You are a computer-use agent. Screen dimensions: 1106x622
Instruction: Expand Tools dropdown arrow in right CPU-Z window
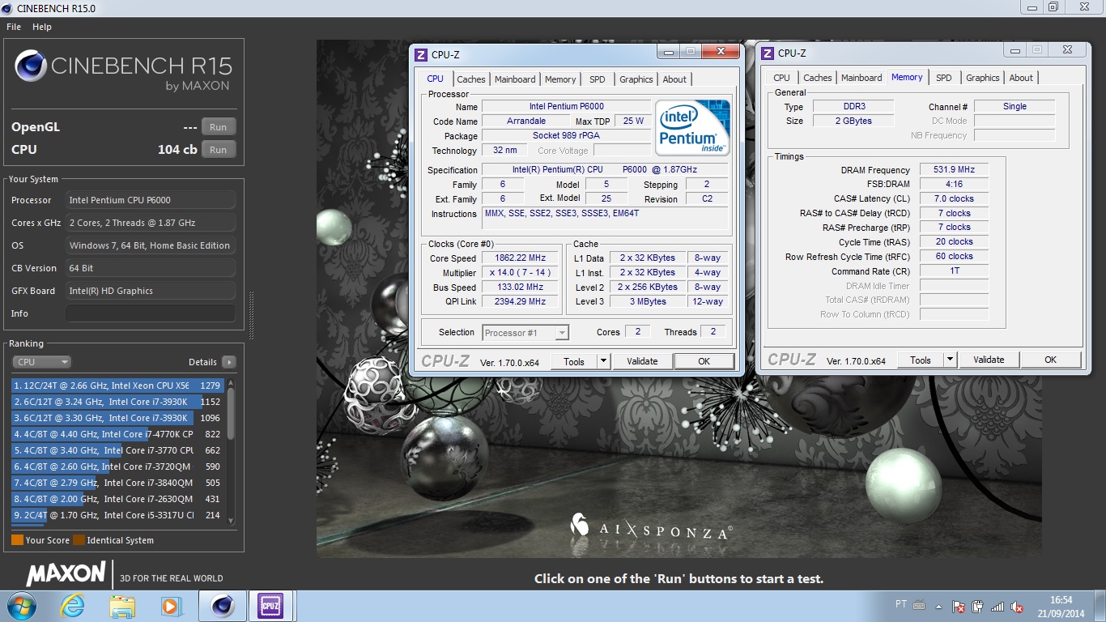tap(950, 360)
